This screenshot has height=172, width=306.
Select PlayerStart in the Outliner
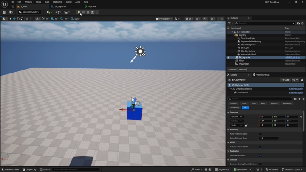point(244,64)
